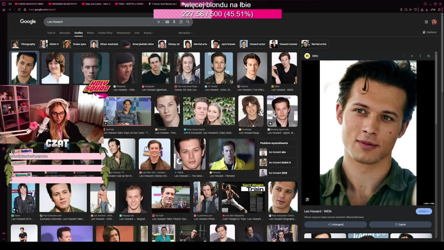Select the Howard movies filter chip
Screen dimensions: 444x250
pyautogui.click(x=284, y=44)
